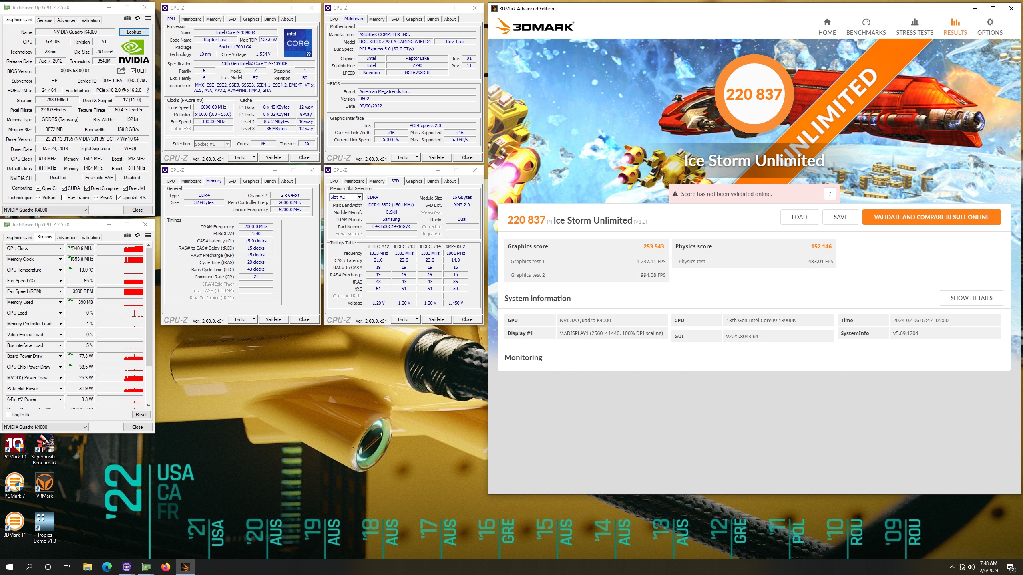Click Lookup button in GPU-Z
Screen dimensions: 1023x575
coord(134,32)
